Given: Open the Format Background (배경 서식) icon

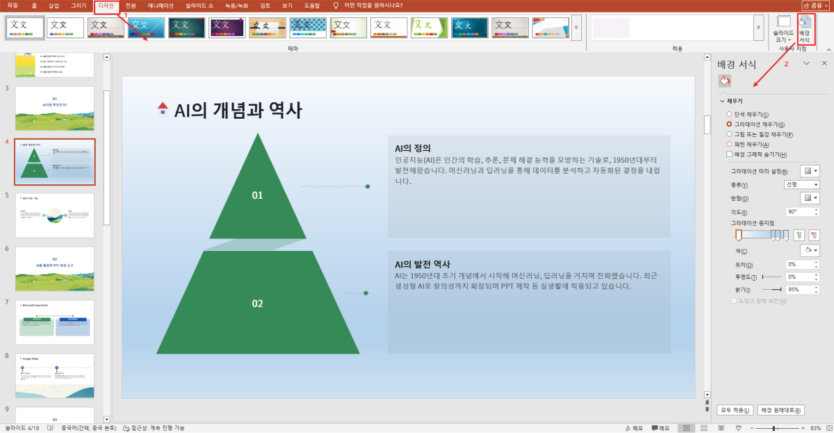Looking at the screenshot, I should point(806,28).
